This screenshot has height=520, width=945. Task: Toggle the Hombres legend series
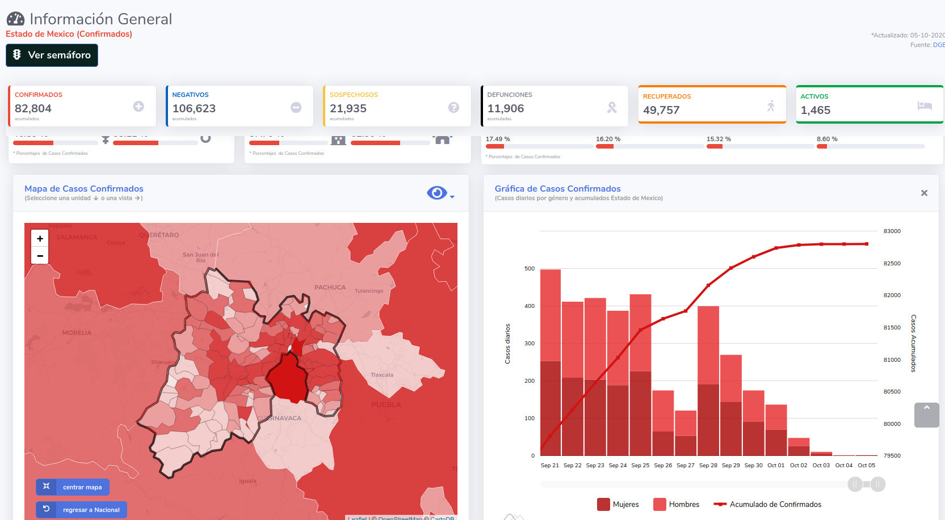(x=676, y=504)
